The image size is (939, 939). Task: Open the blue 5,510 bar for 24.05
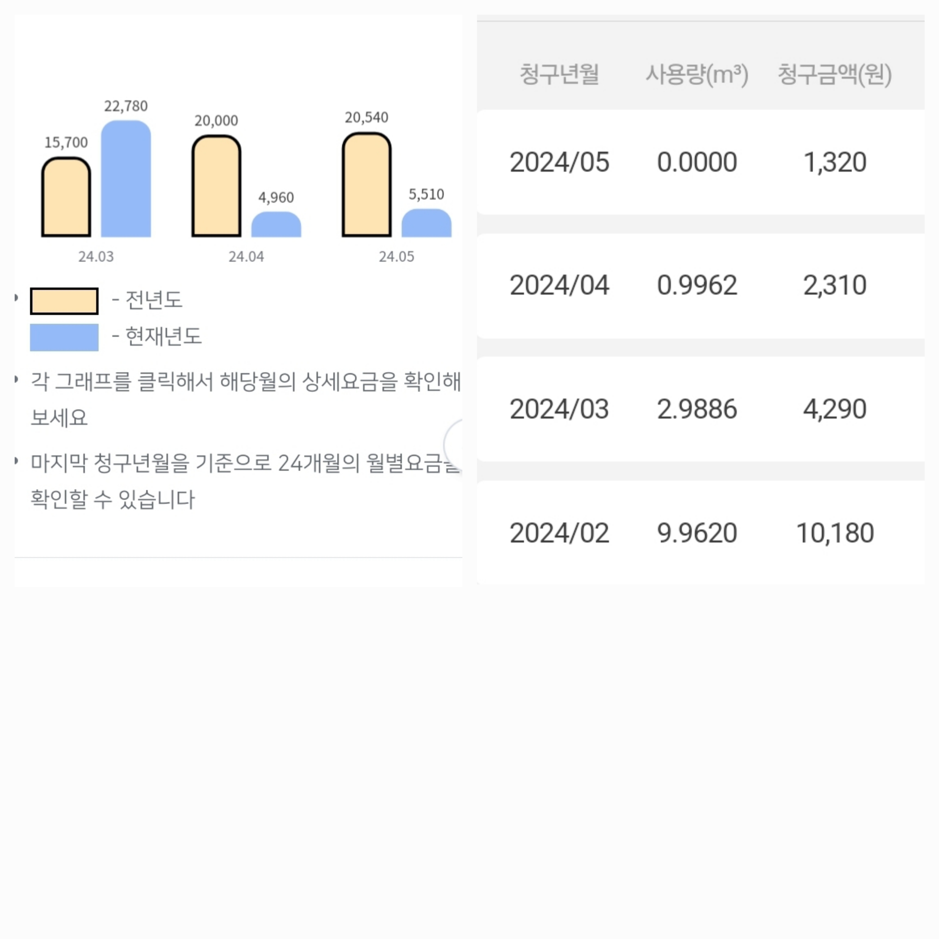[x=426, y=223]
